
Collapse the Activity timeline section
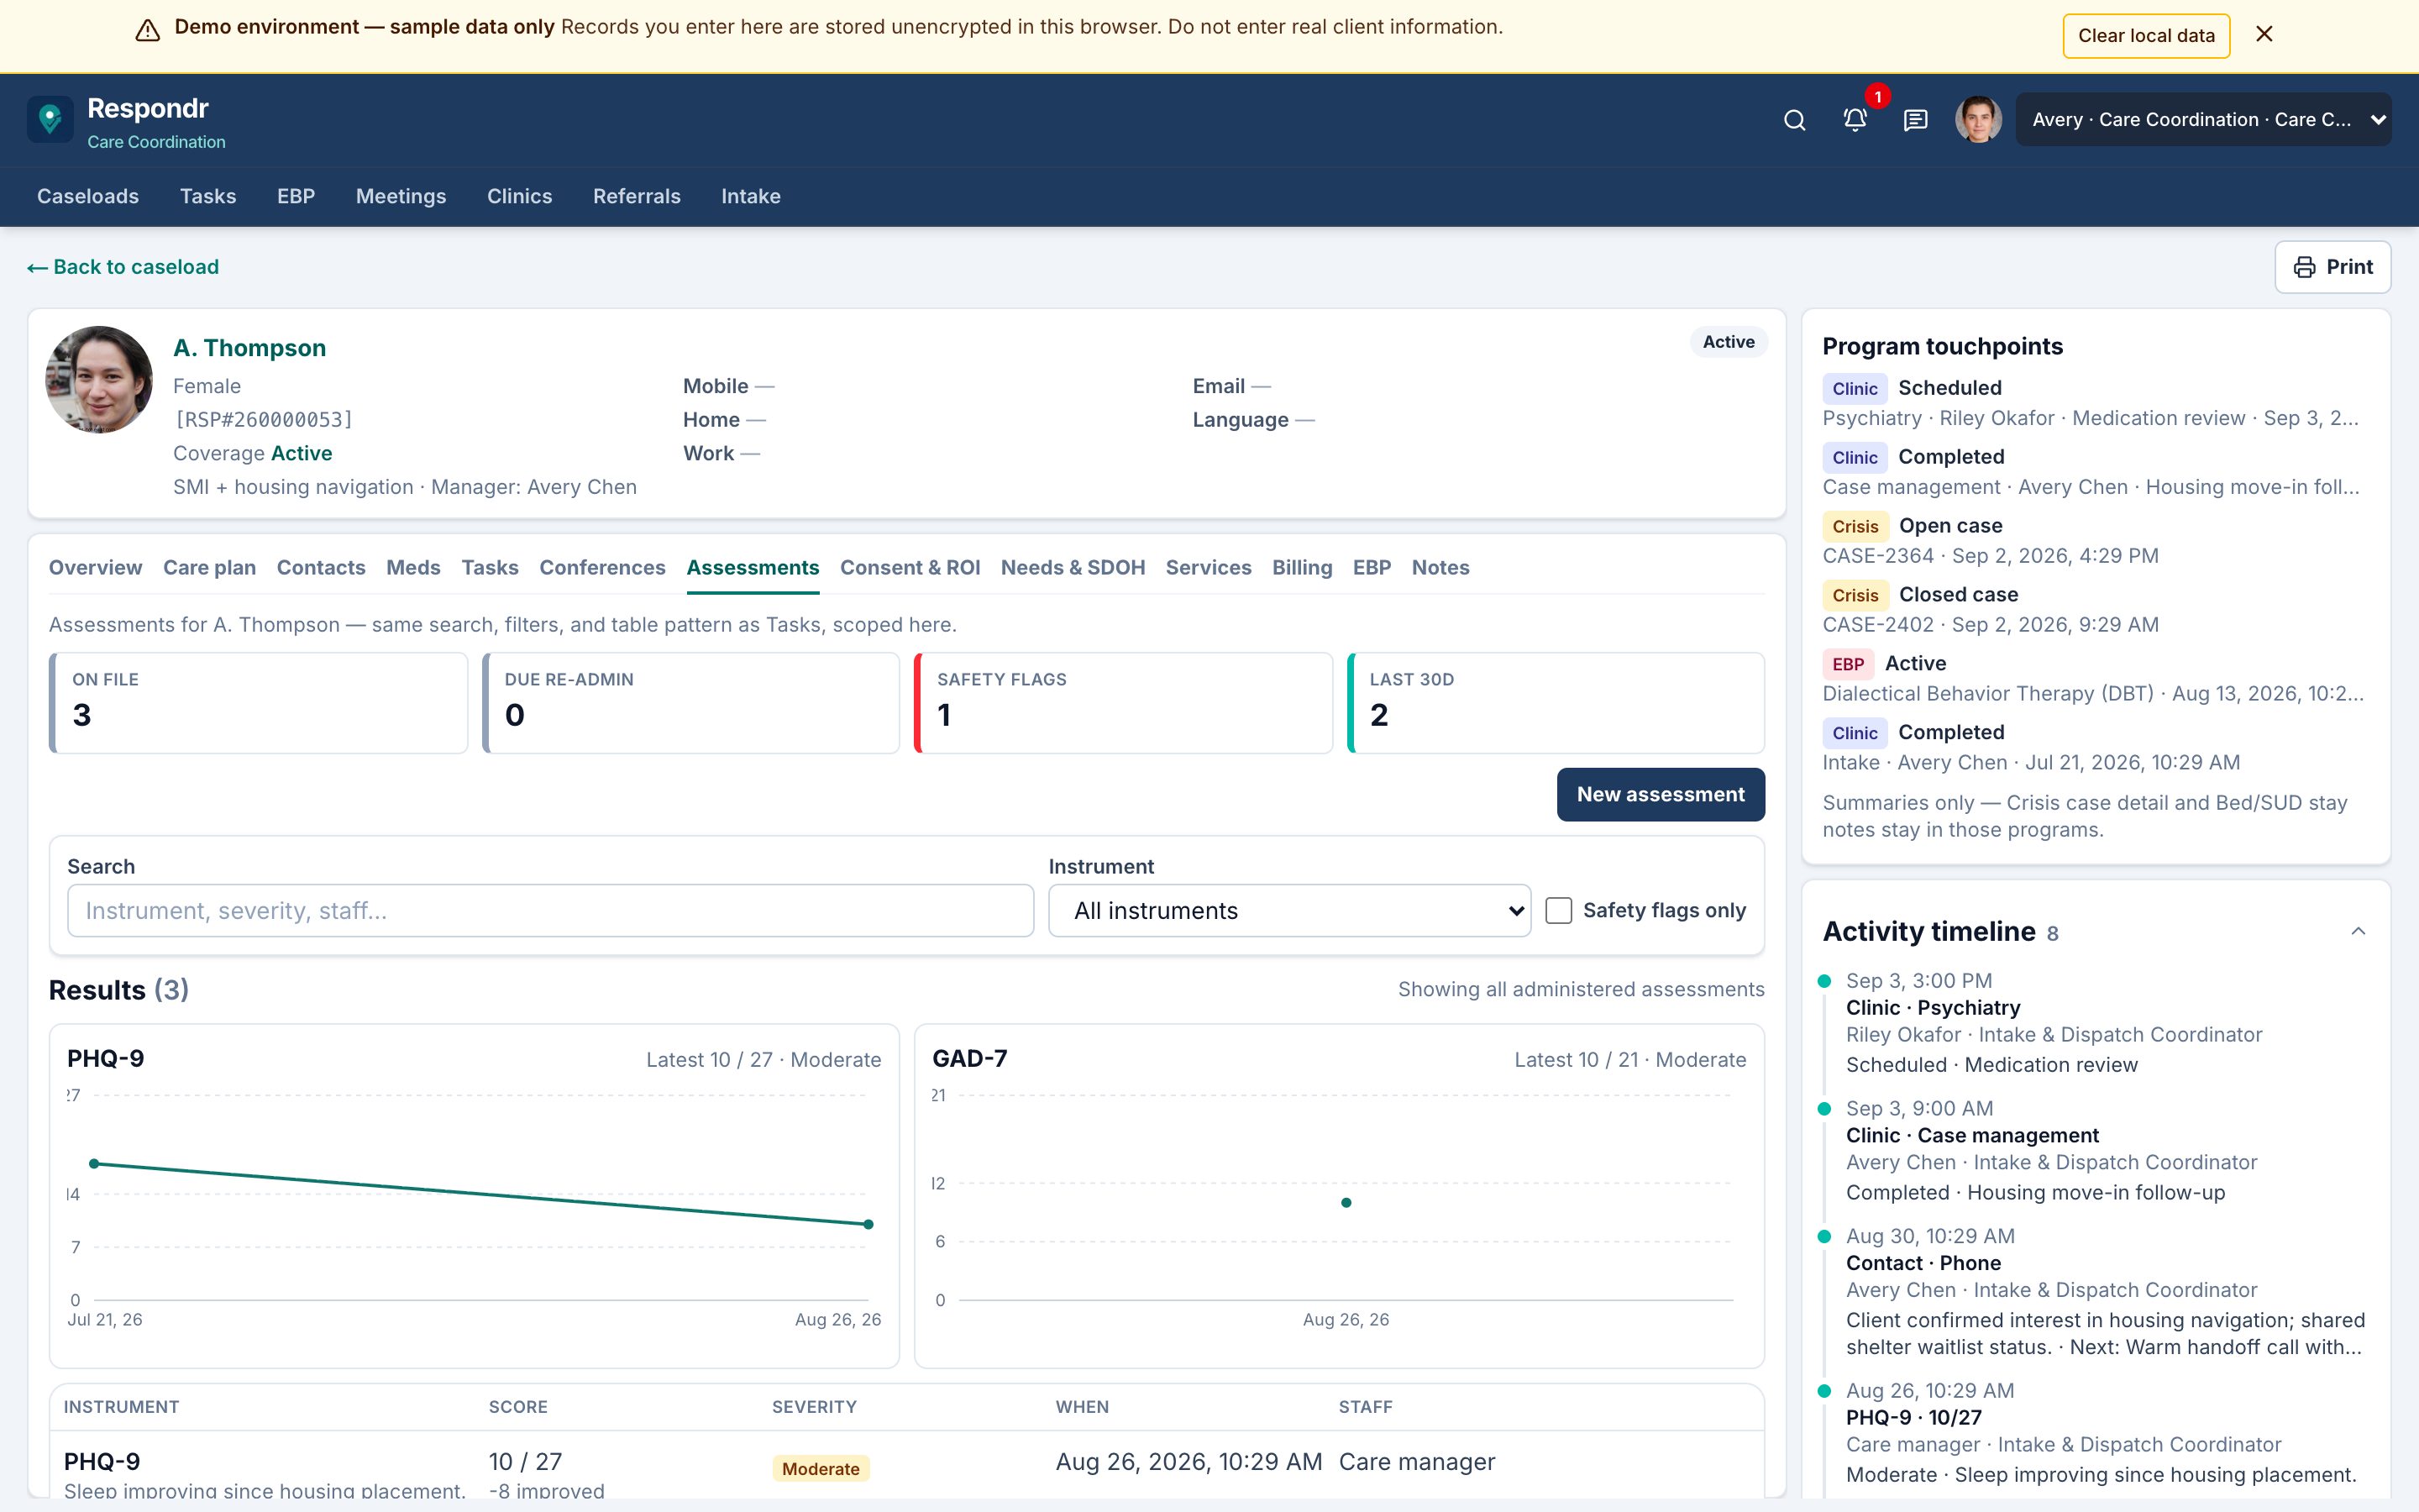2358,932
